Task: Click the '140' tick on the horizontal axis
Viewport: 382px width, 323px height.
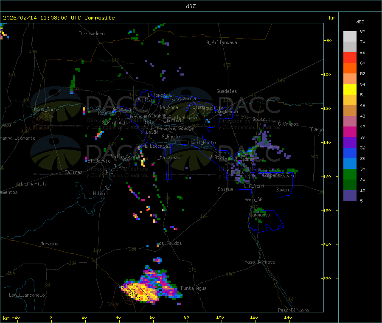Action: 288,317
